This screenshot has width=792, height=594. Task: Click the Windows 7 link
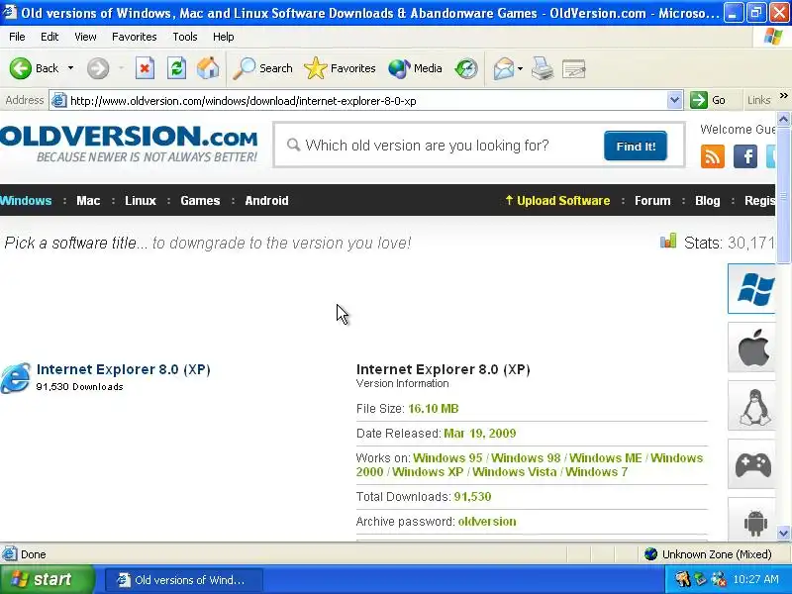[597, 472]
